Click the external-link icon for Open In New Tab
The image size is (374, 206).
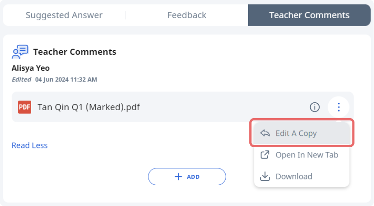coord(265,155)
